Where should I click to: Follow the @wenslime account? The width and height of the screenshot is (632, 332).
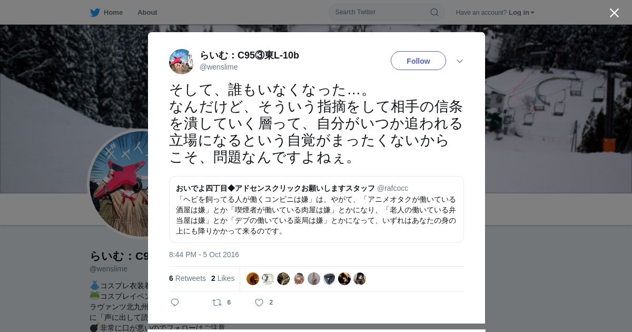click(x=418, y=61)
